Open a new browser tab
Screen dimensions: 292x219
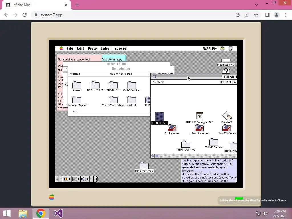click(77, 5)
